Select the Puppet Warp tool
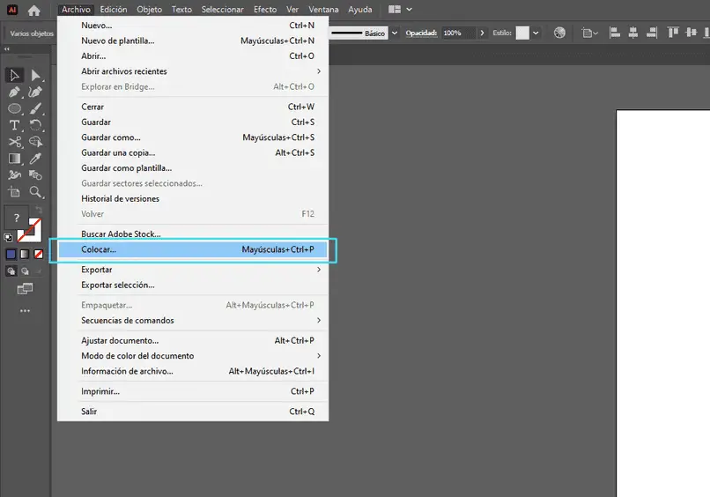Screen dimensions: 710x497 pyautogui.click(x=14, y=174)
